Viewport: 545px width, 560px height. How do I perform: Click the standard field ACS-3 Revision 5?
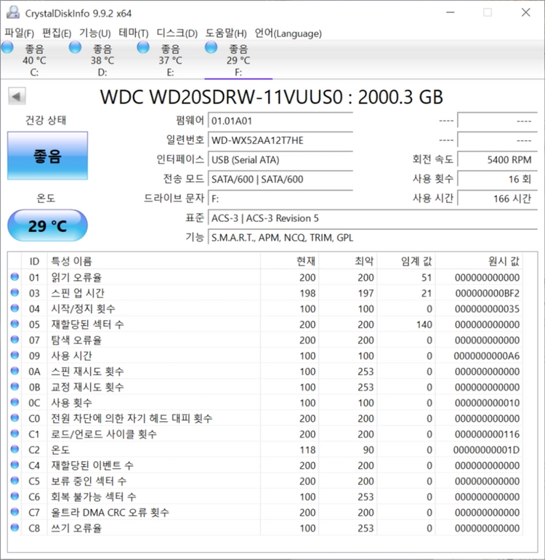click(x=373, y=218)
